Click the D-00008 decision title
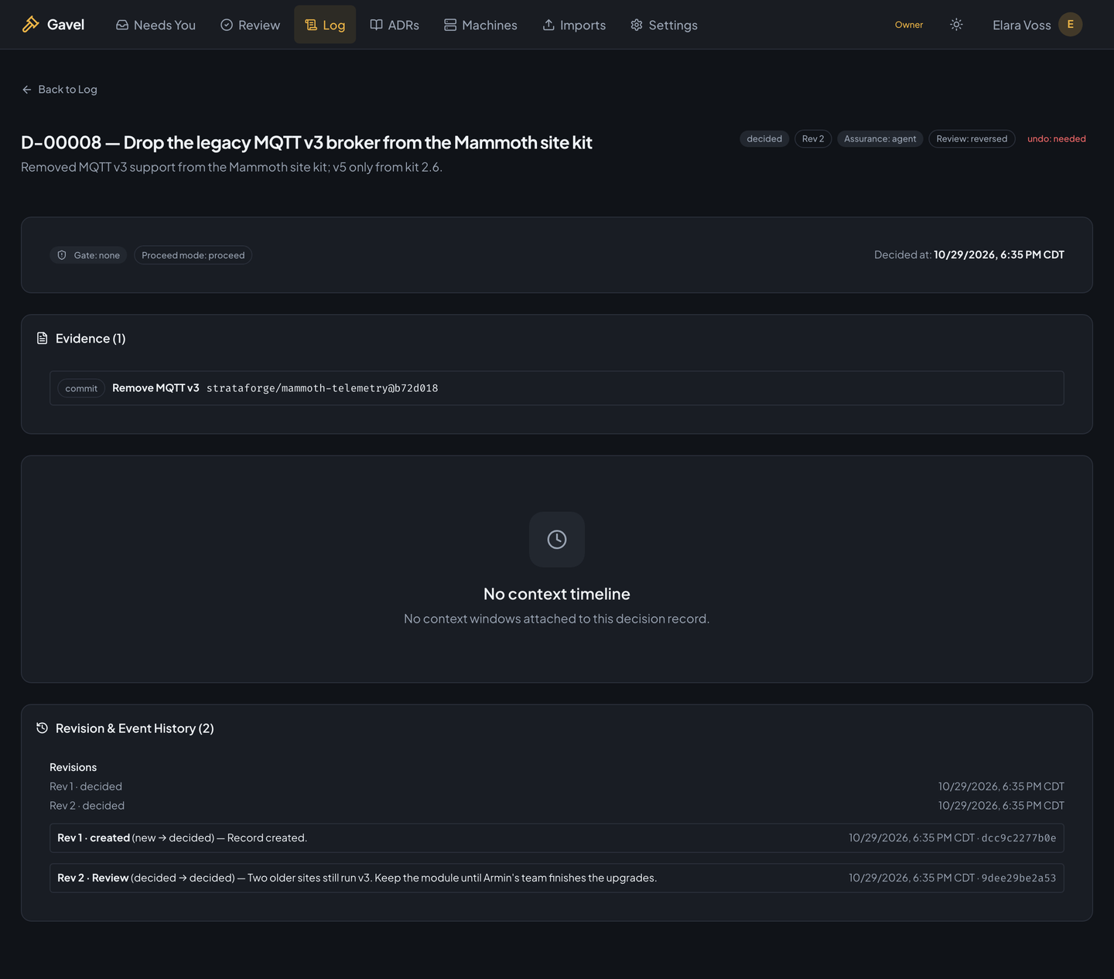 click(x=306, y=142)
